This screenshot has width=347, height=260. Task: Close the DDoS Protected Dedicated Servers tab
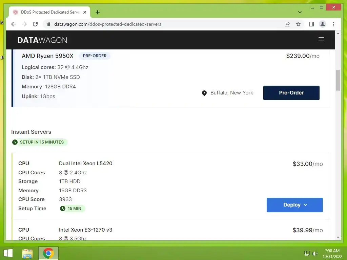coord(84,12)
